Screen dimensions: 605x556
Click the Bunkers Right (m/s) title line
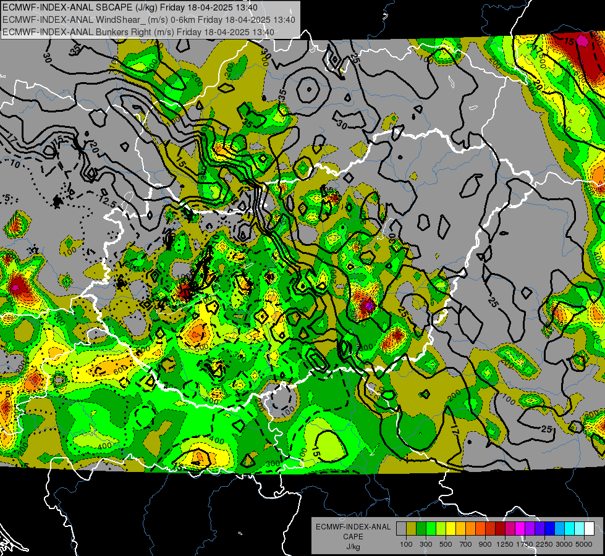pyautogui.click(x=138, y=32)
